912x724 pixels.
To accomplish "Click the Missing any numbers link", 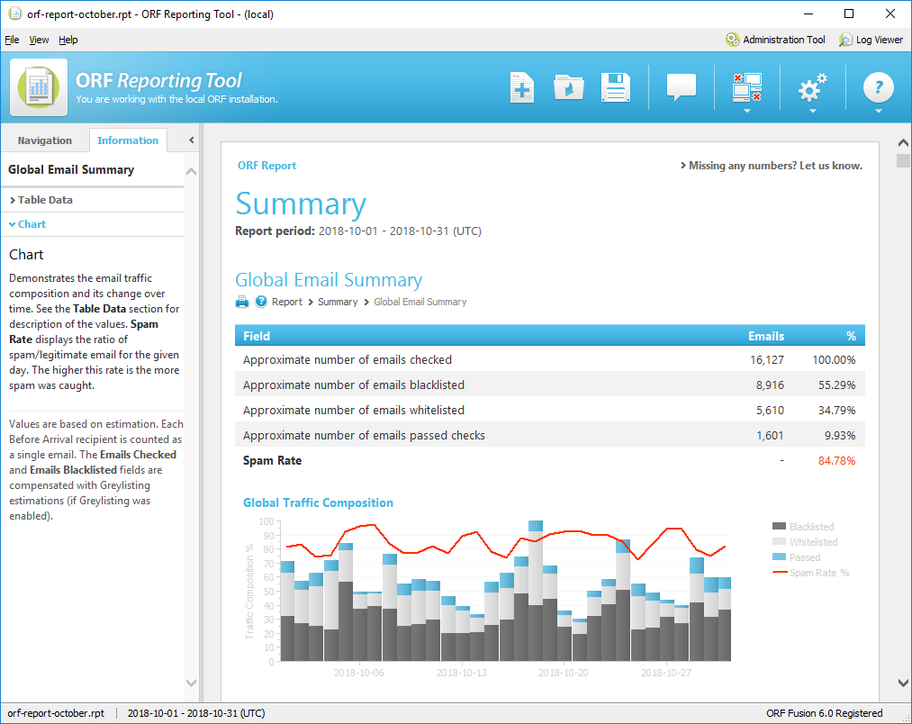I will [x=771, y=166].
